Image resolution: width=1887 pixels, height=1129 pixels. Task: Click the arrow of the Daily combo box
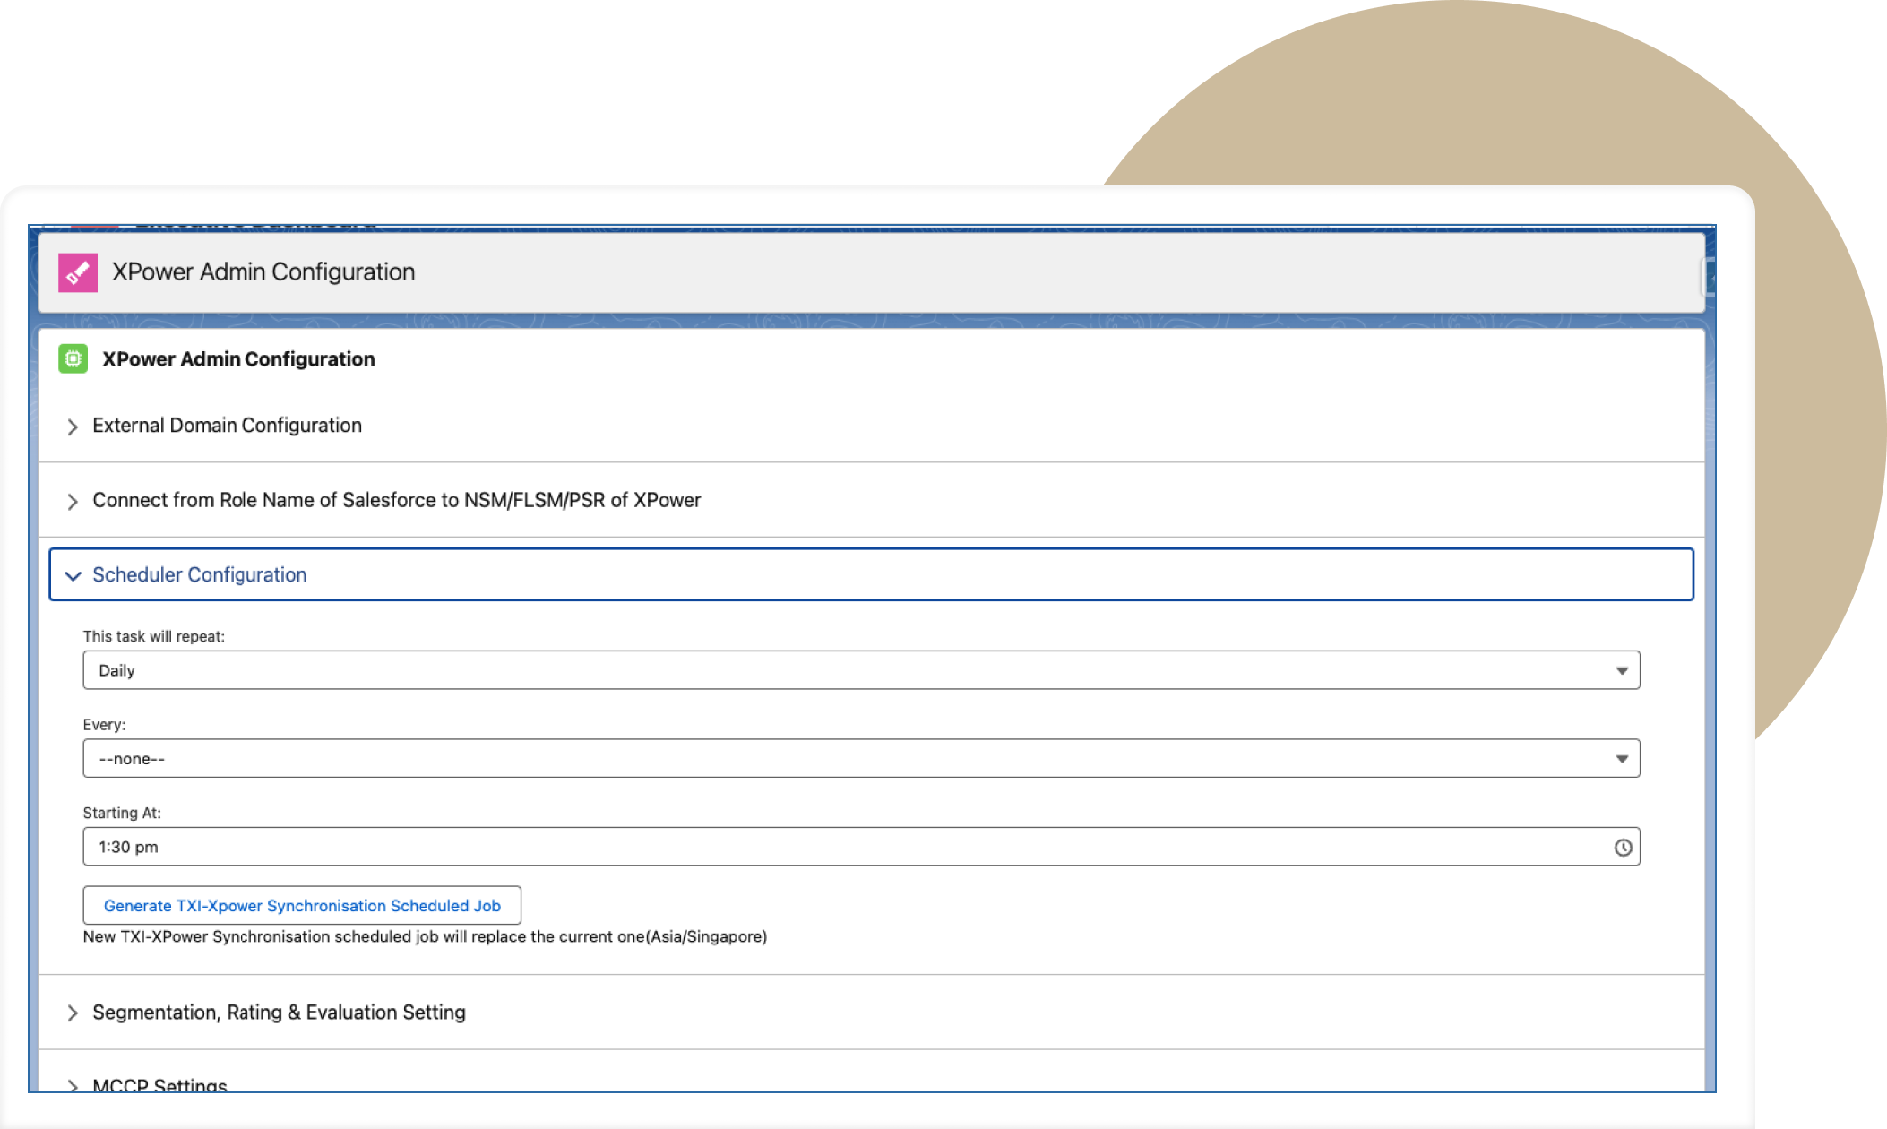click(x=1621, y=671)
